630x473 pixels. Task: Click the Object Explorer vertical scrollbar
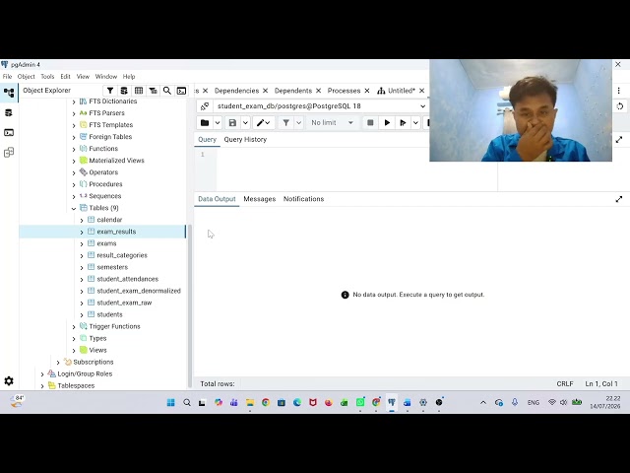pos(190,305)
